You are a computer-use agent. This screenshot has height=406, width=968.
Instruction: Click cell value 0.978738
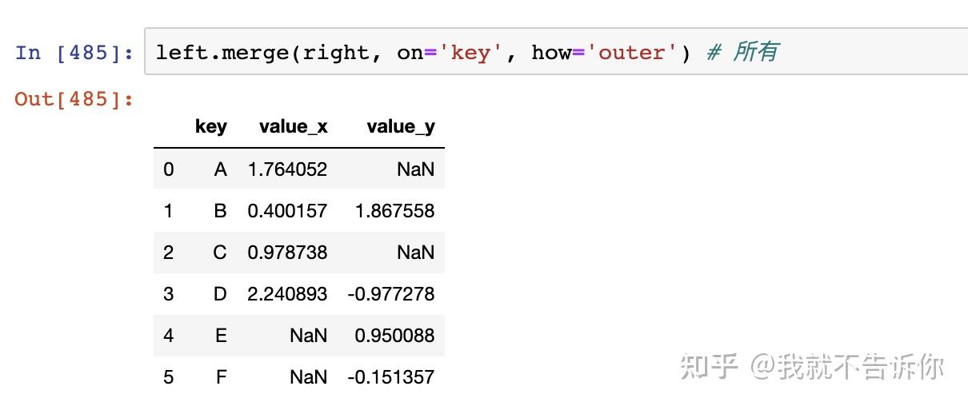coord(287,253)
